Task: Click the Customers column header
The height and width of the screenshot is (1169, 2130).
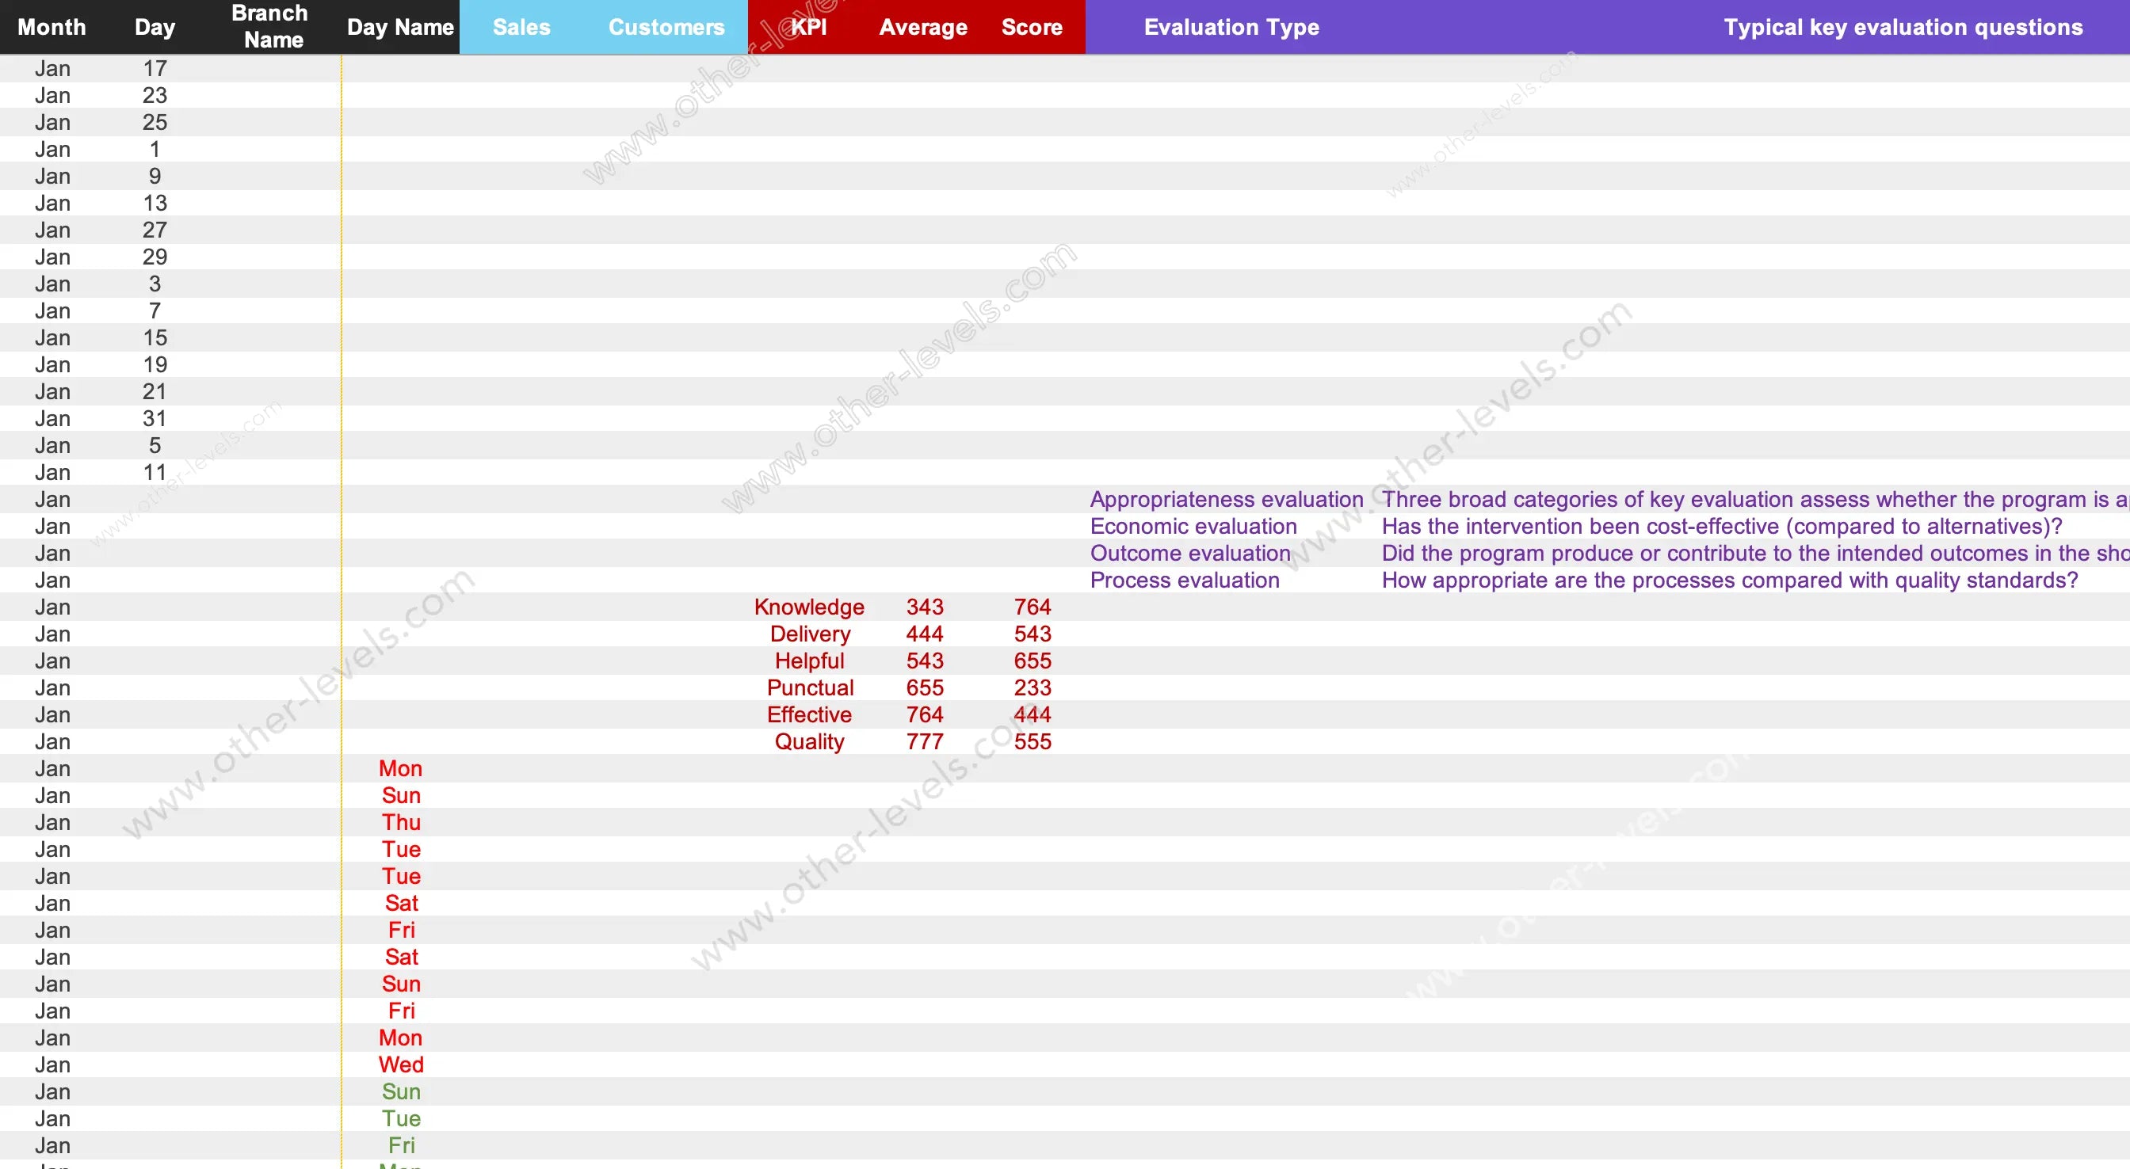Action: coord(666,27)
